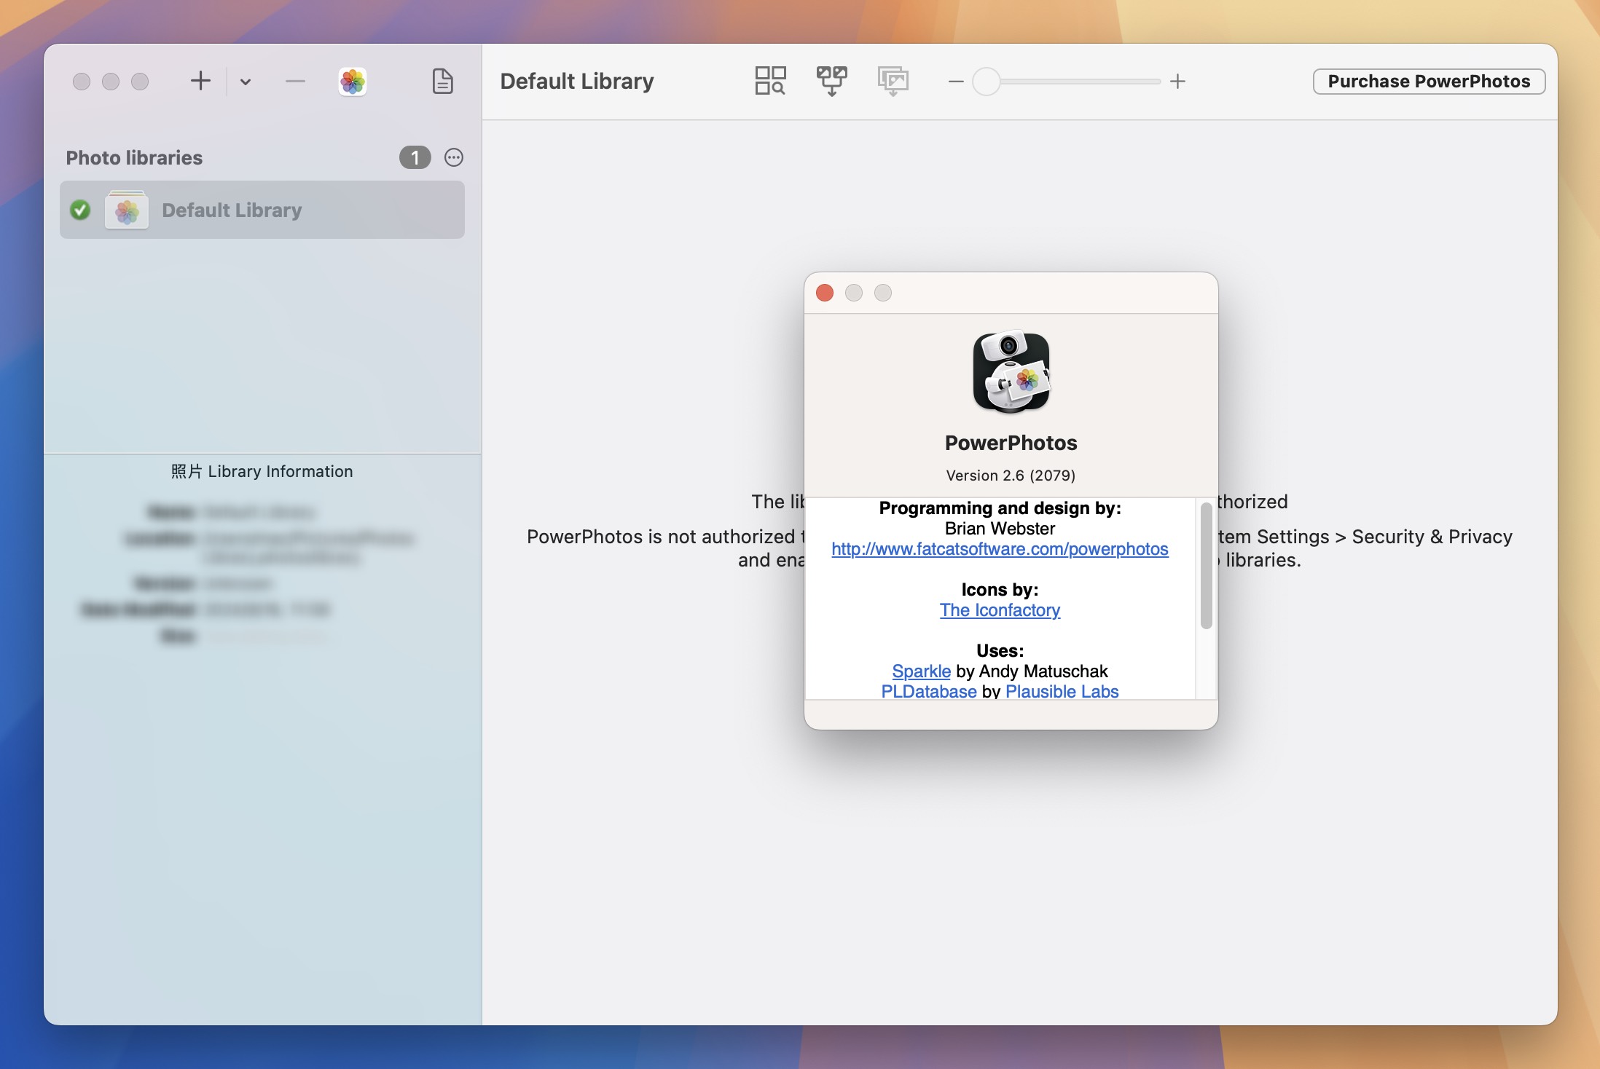Click the Default Library Photos thumbnail icon

[127, 210]
